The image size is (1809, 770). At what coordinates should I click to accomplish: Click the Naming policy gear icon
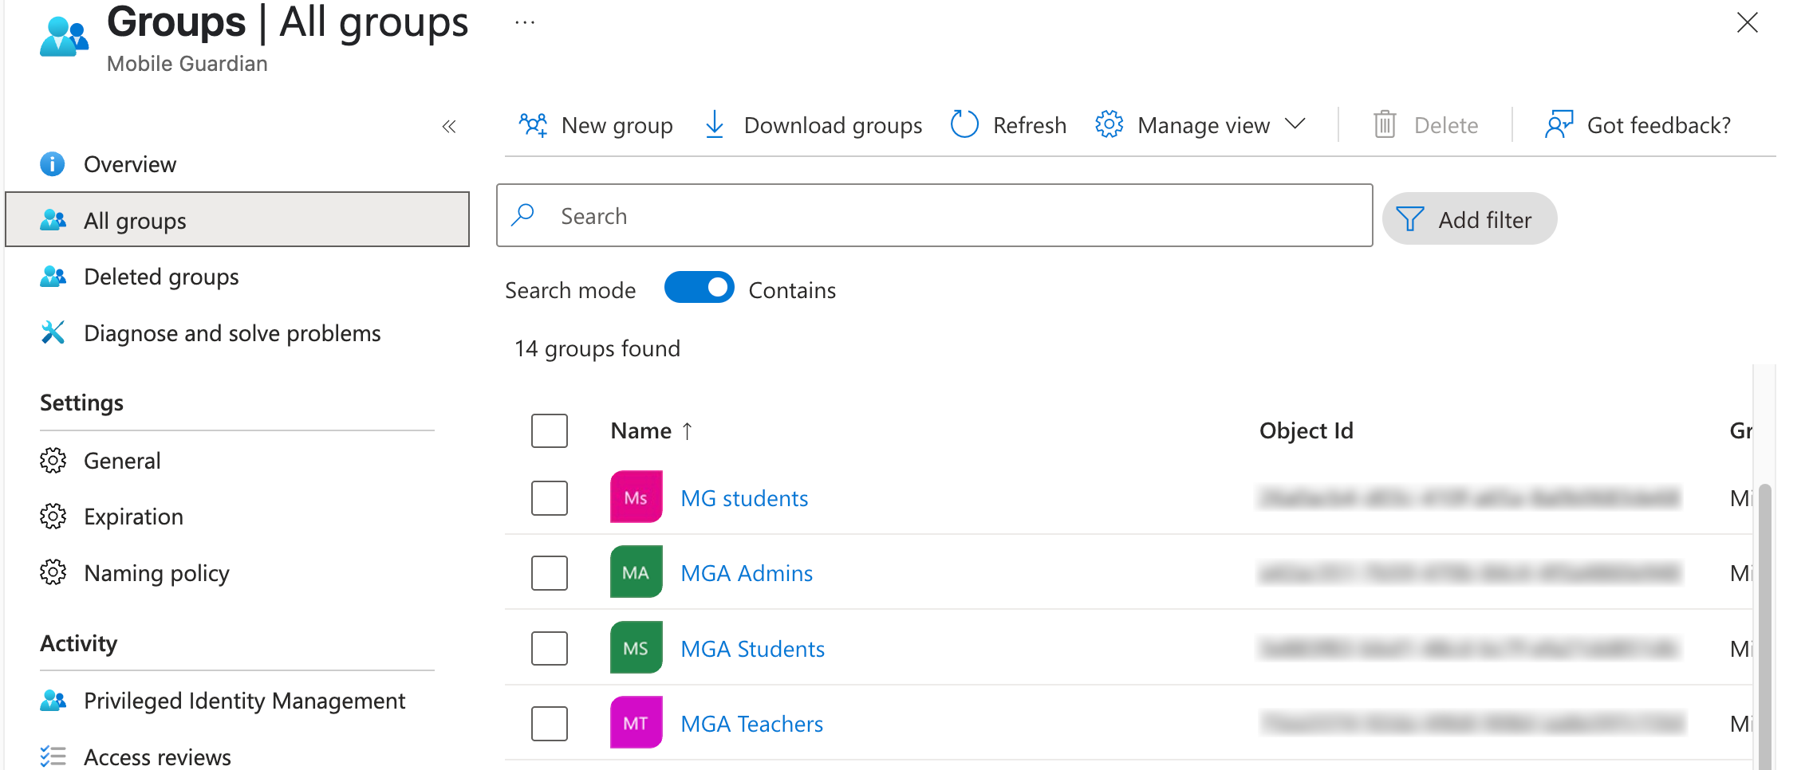click(x=53, y=572)
